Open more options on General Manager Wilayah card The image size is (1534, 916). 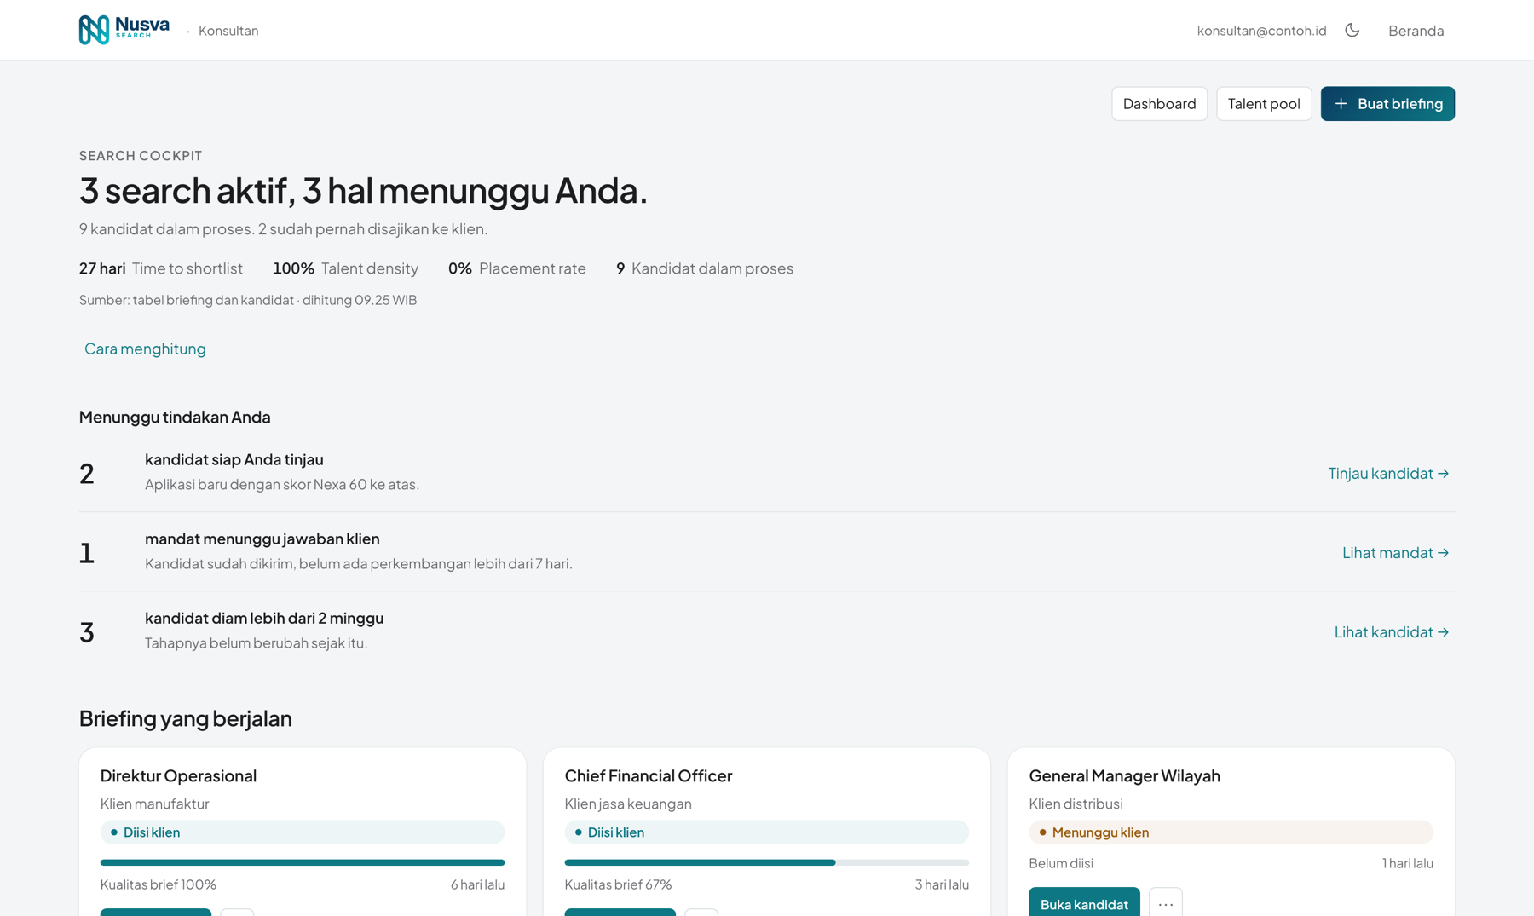point(1165,903)
